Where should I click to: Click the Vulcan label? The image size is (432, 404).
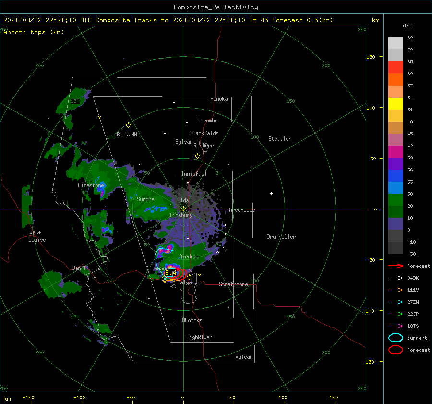click(244, 357)
